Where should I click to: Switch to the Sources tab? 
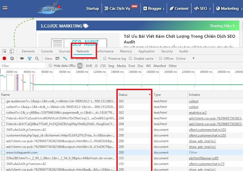(x=65, y=51)
